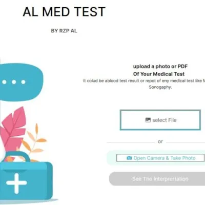Click the blue speech bubble with dots

[22, 82]
